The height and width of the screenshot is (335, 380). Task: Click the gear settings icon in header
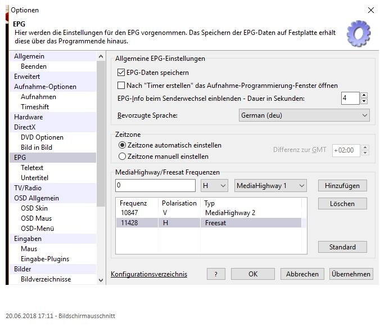tap(358, 34)
